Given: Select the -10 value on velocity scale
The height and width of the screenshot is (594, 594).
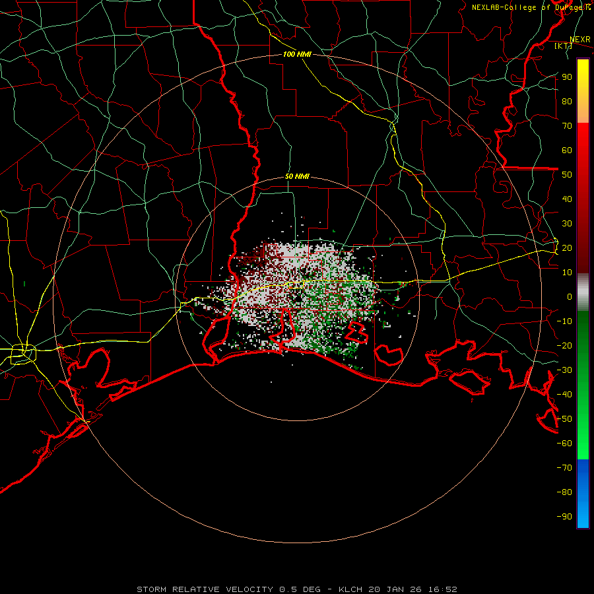Looking at the screenshot, I should click(x=564, y=321).
